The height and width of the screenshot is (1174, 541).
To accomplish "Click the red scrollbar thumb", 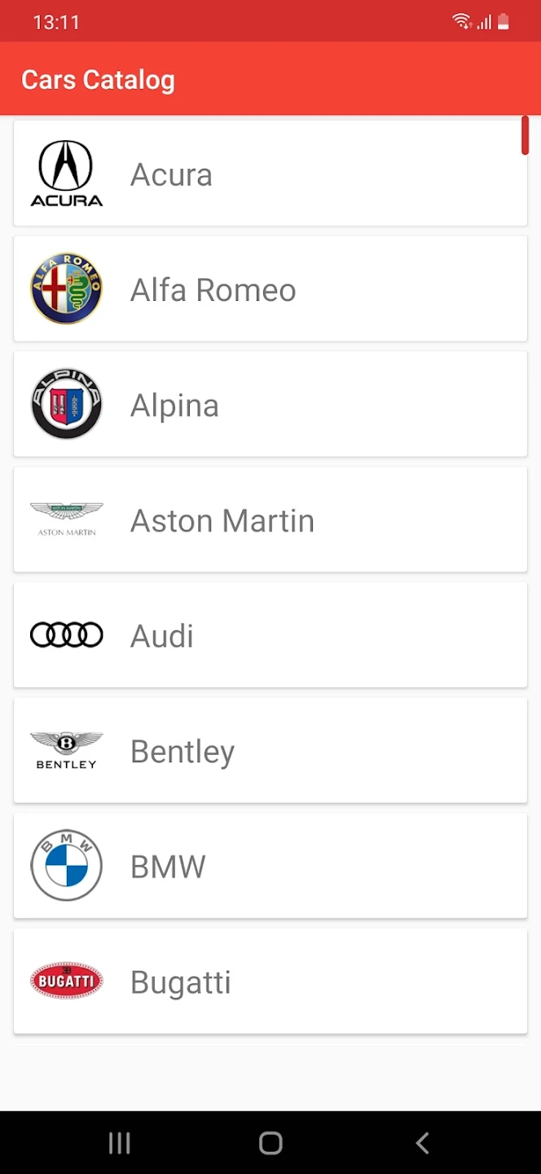I will 526,135.
